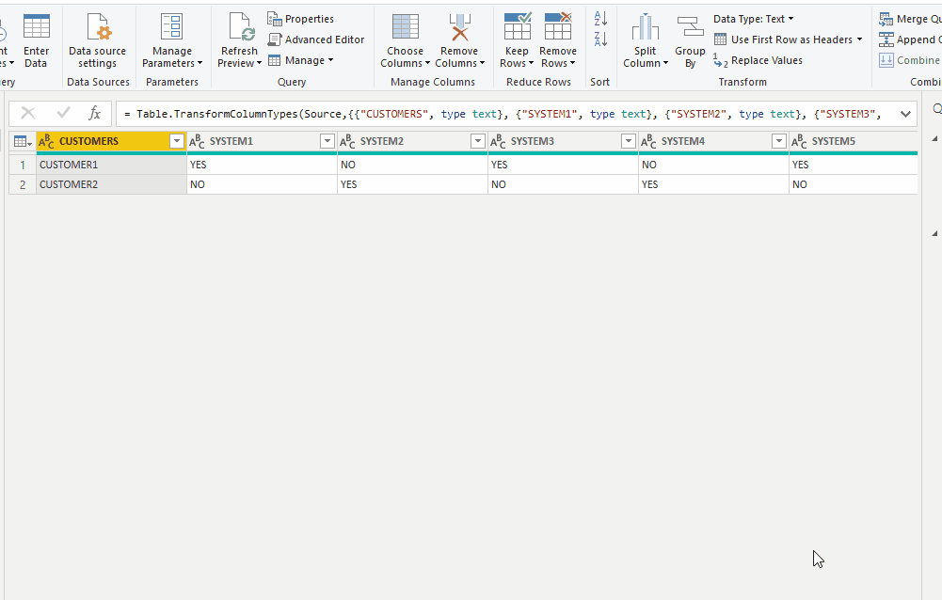Select the SYSTEM2 column header
The image size is (942, 600).
413,141
